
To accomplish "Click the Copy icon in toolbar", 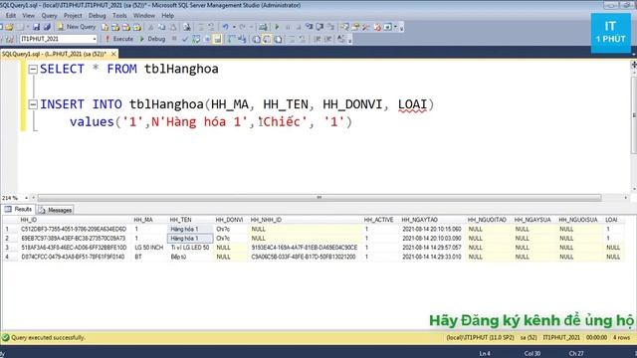I will [161, 27].
